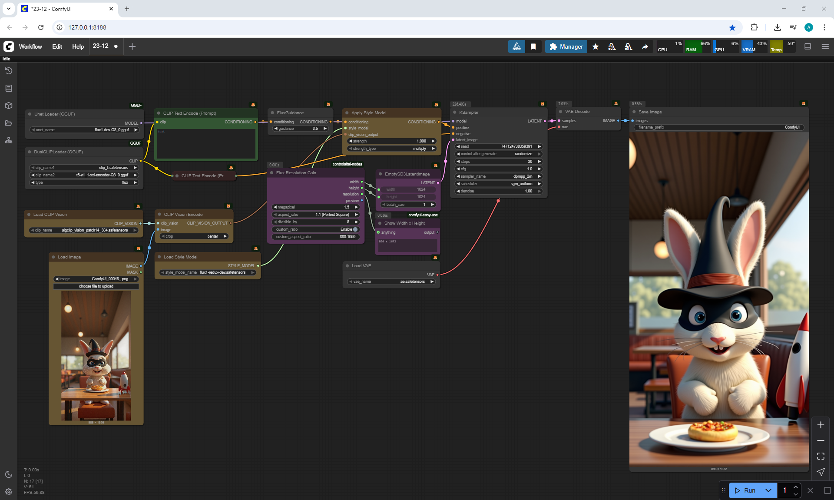
Task: Open the Workflow menu
Action: tap(30, 46)
